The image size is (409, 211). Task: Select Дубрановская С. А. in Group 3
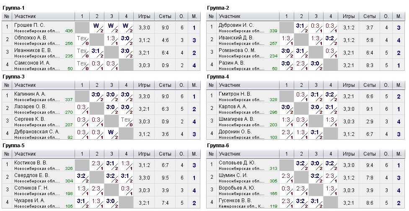(x=37, y=132)
